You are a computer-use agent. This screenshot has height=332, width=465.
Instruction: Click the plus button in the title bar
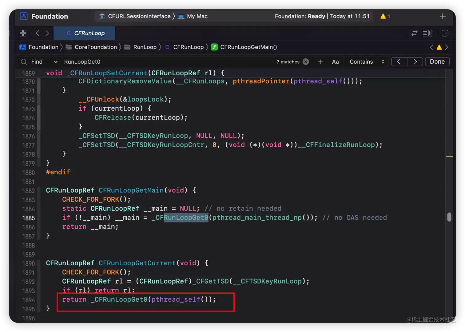click(443, 16)
